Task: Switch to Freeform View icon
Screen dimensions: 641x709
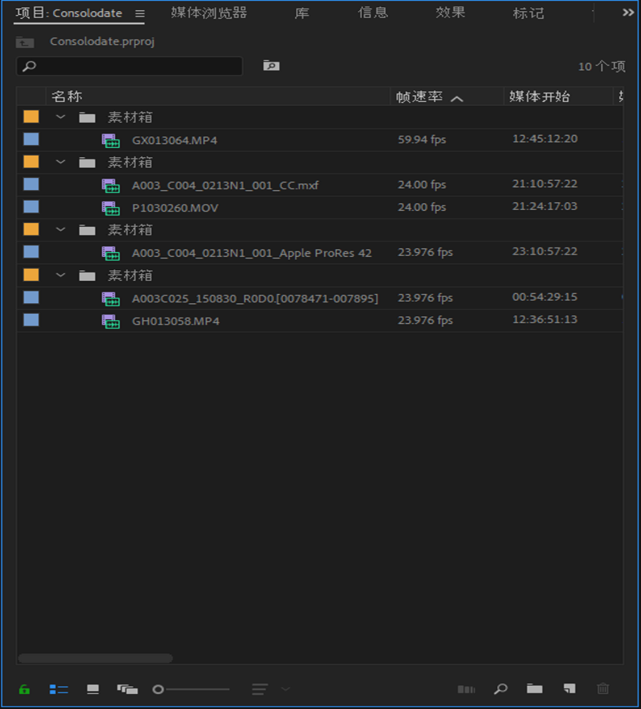Action: pyautogui.click(x=128, y=689)
